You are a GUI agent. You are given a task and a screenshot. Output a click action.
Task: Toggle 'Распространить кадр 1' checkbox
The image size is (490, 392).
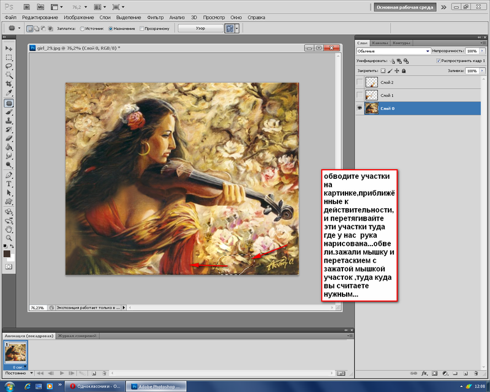coord(439,61)
